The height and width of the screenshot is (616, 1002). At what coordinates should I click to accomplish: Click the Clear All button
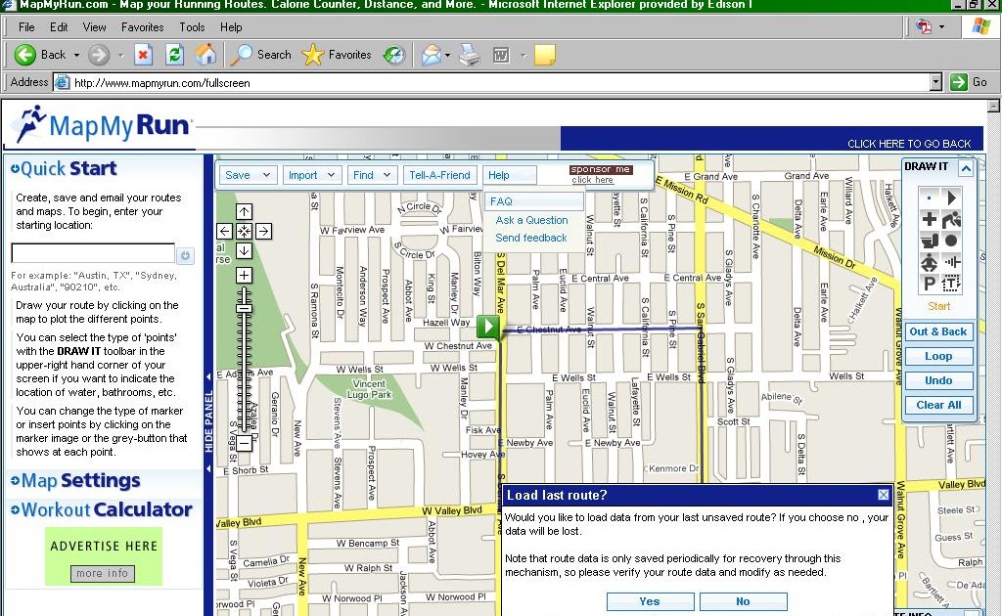[x=938, y=405]
